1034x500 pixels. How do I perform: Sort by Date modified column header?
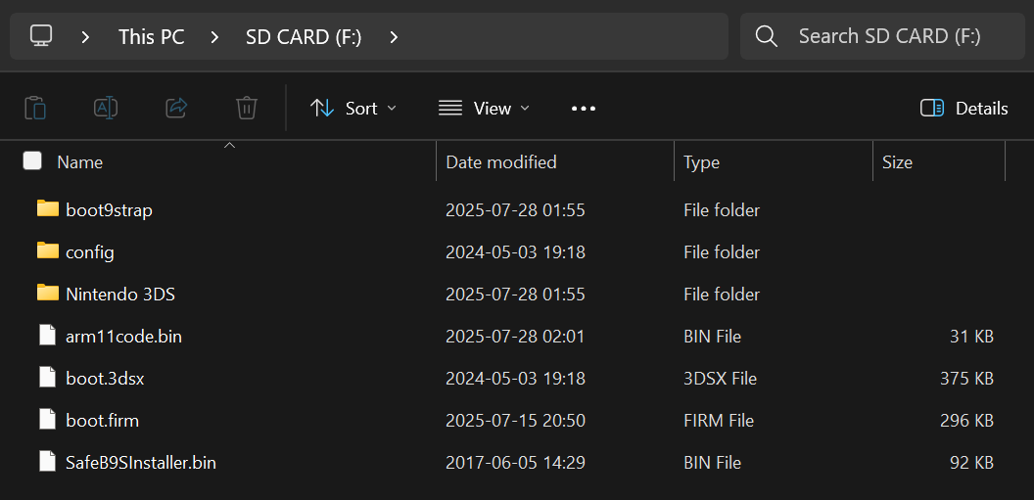[501, 161]
